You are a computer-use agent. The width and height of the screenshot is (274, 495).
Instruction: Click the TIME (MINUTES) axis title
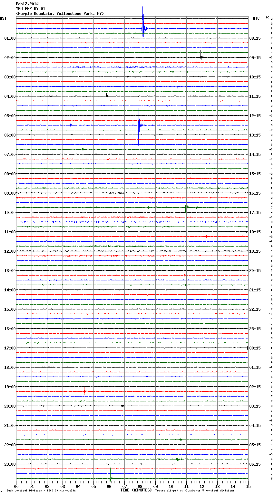pos(136,490)
